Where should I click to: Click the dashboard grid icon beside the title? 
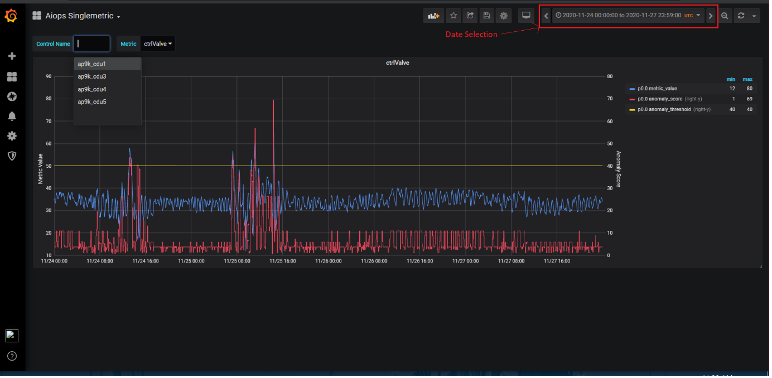(37, 16)
